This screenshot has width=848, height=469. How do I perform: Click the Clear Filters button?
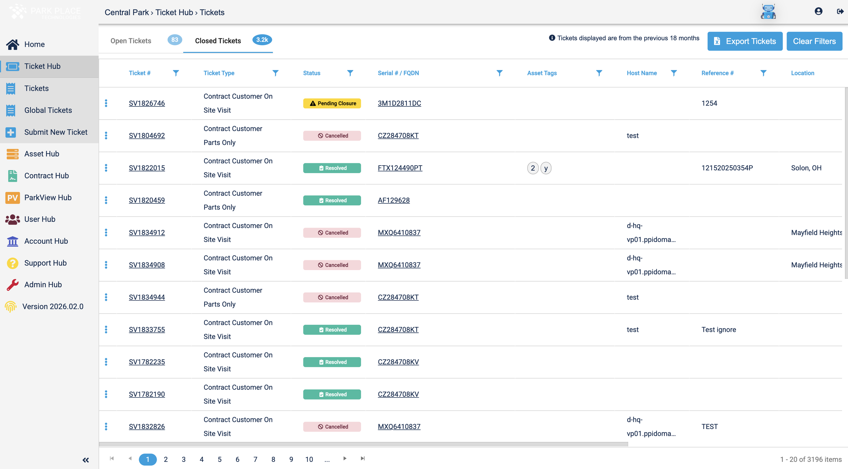(814, 41)
